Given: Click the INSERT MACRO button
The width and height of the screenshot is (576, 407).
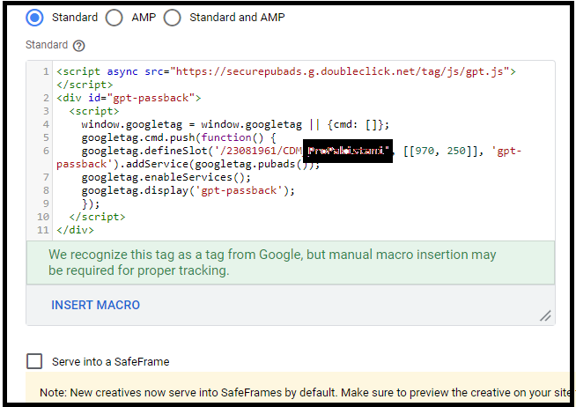Looking at the screenshot, I should (x=95, y=305).
